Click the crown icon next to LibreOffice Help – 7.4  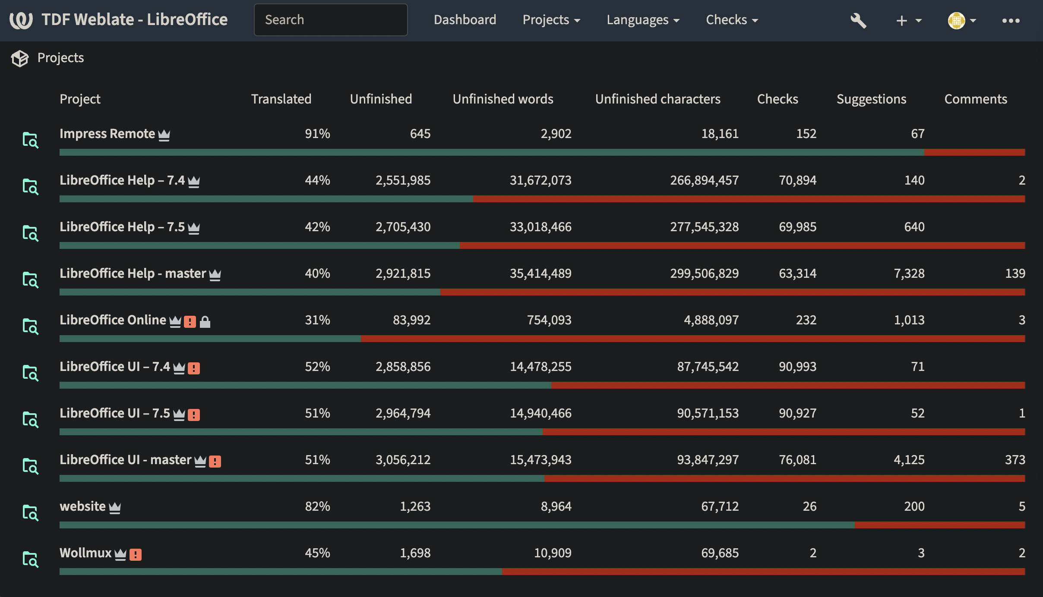[194, 182]
